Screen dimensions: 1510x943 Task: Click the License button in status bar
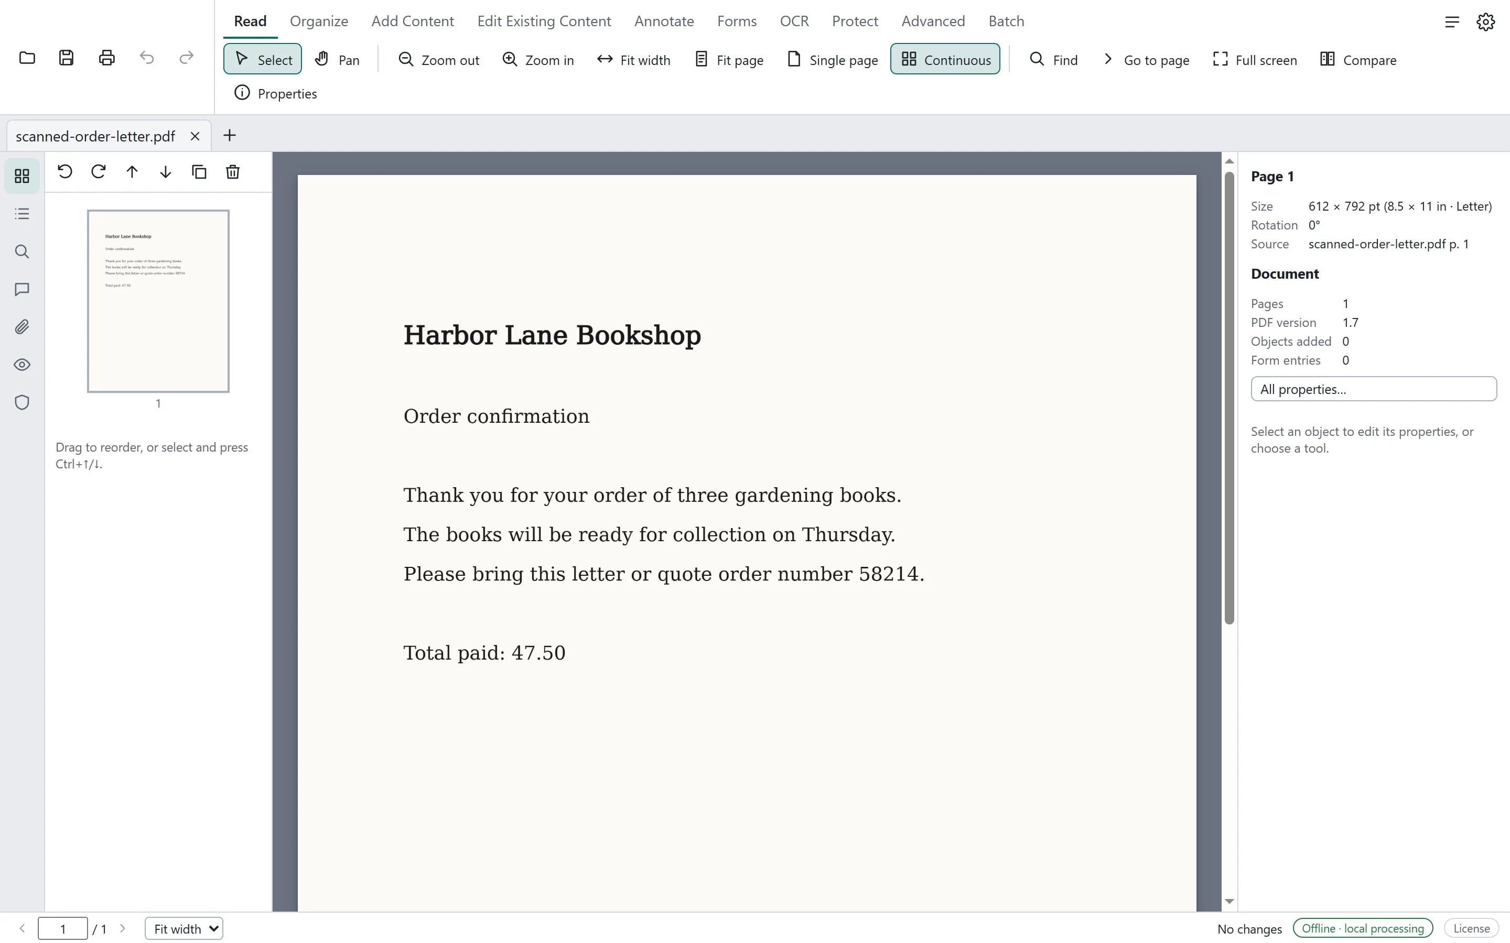click(1471, 928)
